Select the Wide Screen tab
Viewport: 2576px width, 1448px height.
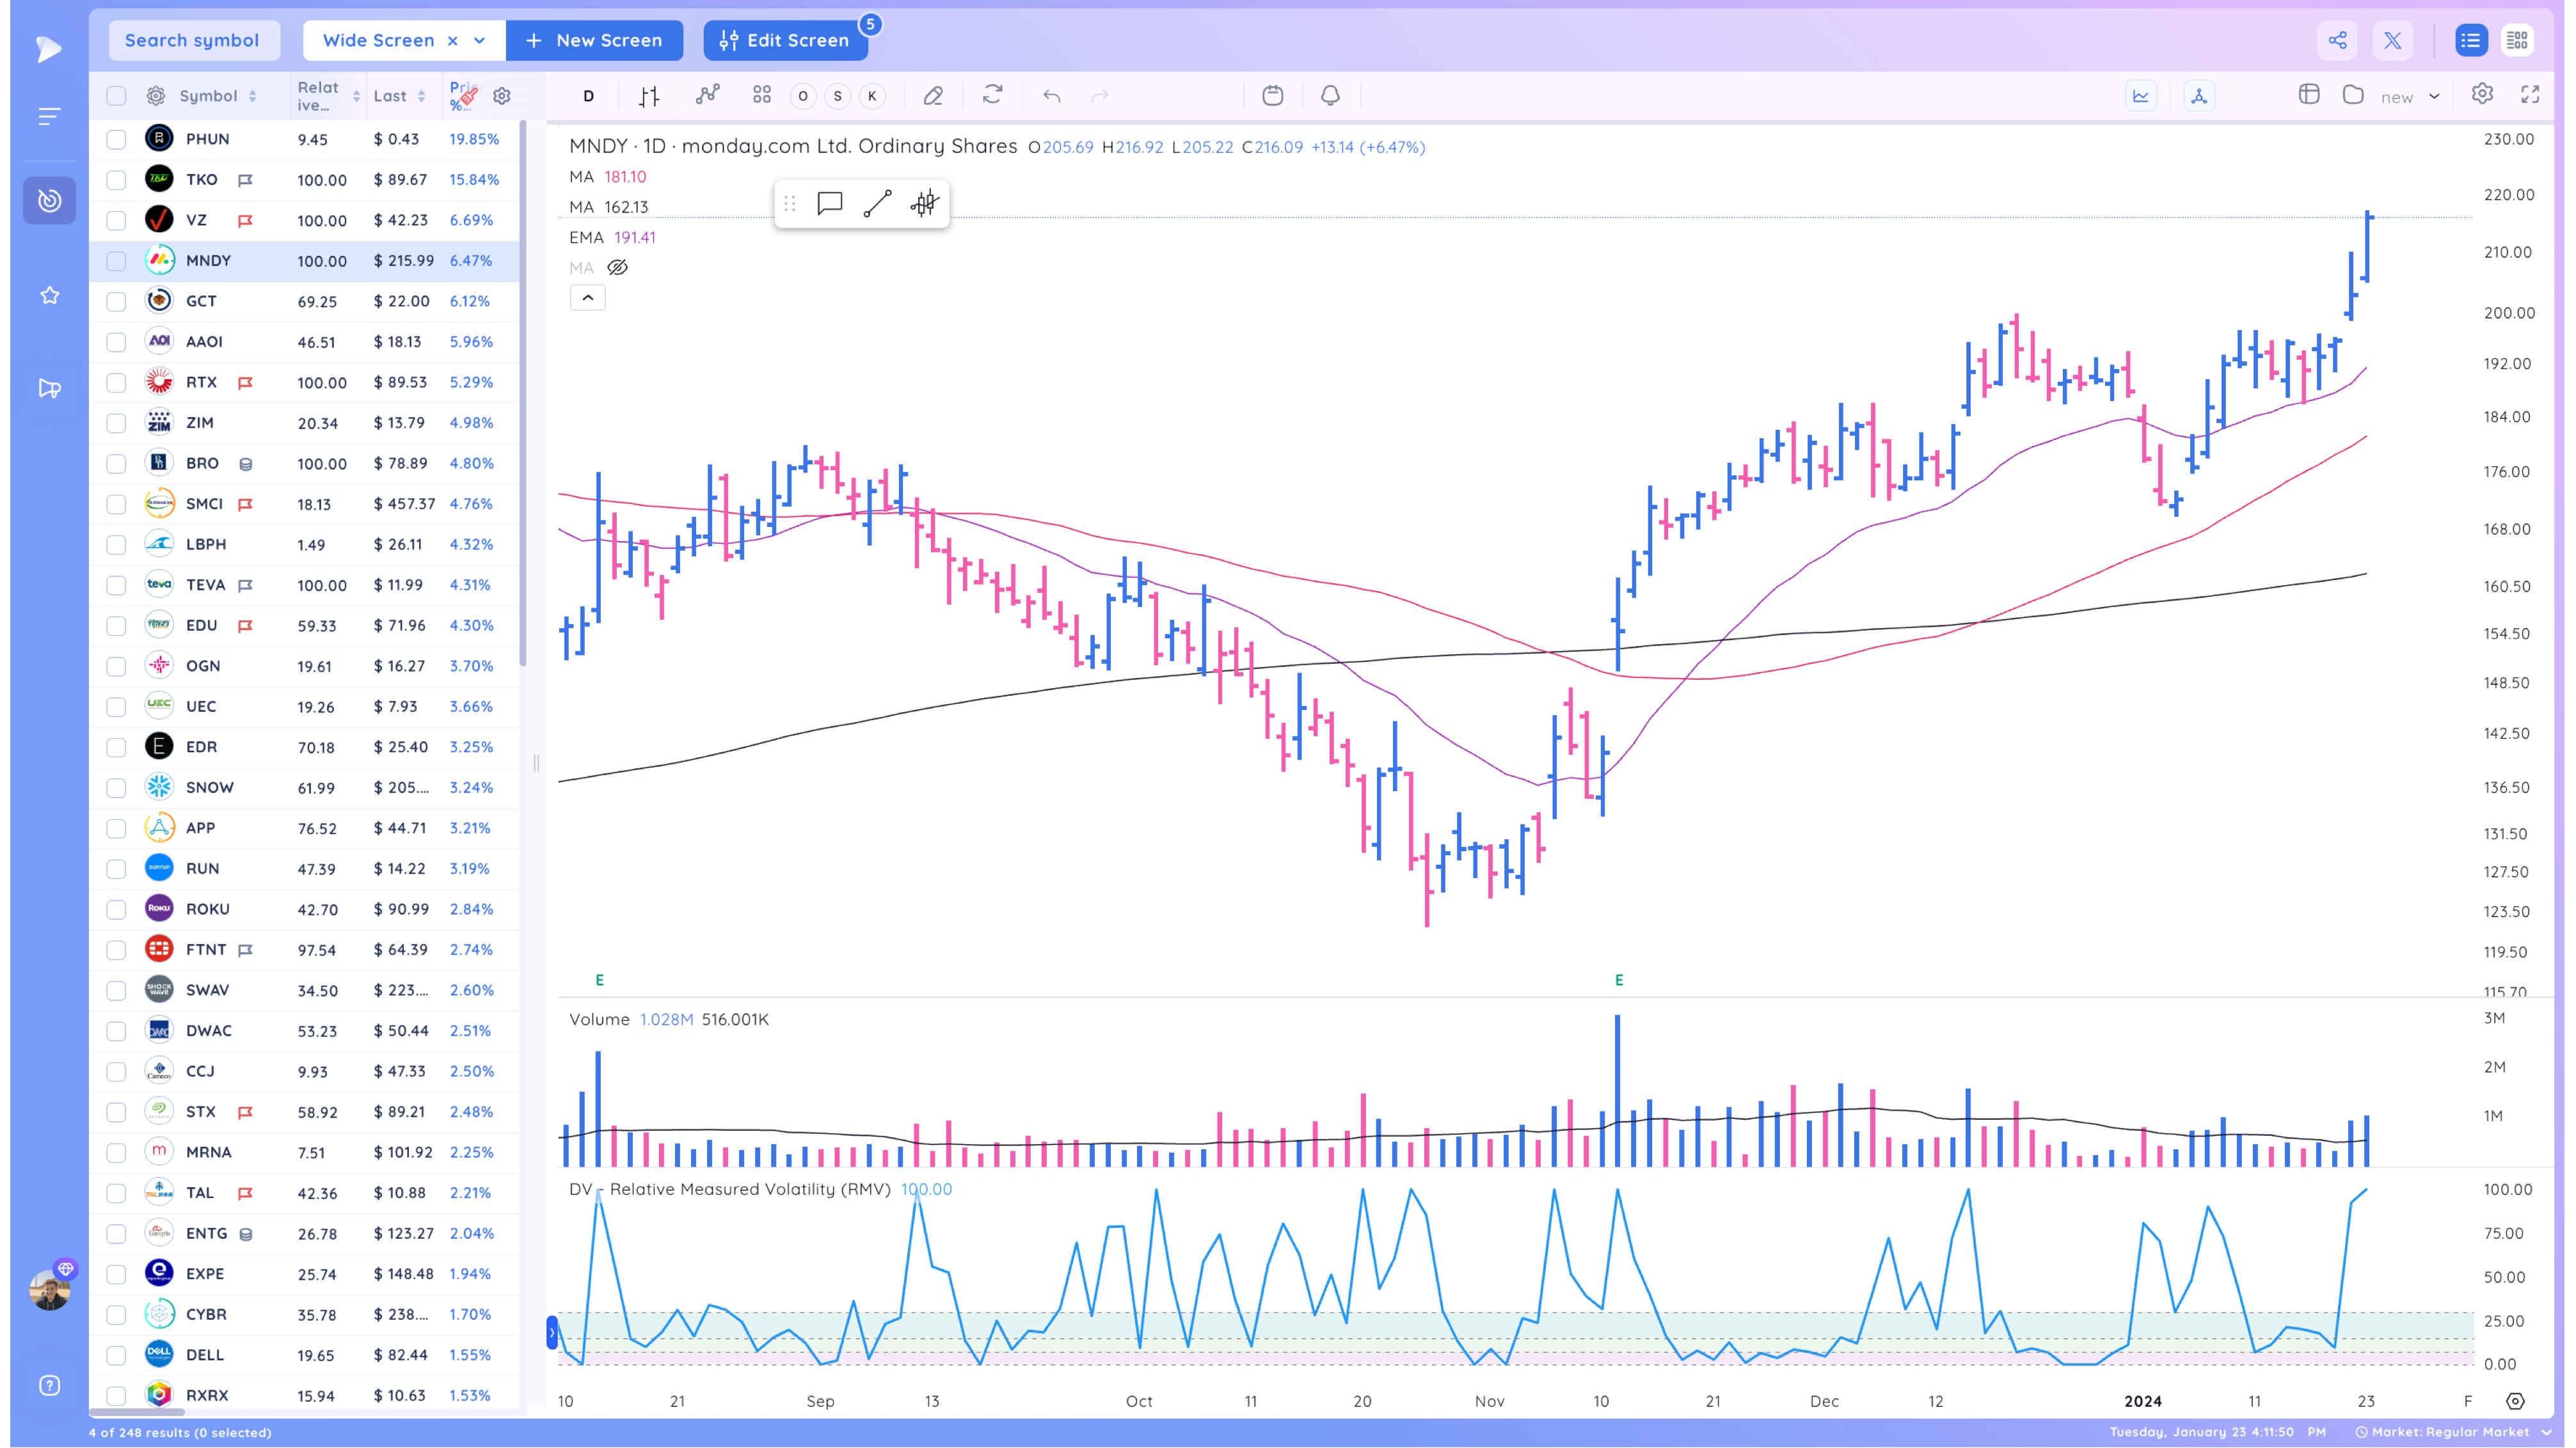[378, 40]
